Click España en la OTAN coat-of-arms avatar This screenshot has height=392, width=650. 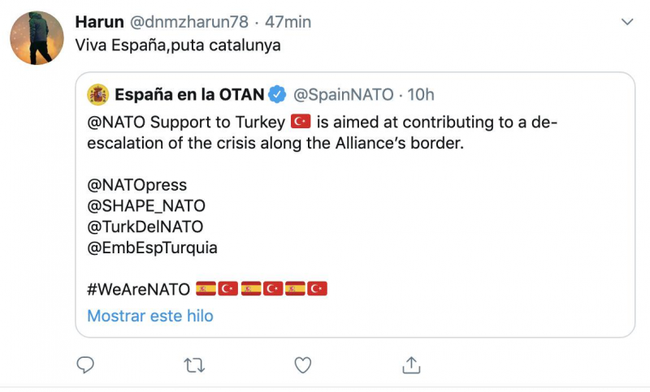[97, 95]
